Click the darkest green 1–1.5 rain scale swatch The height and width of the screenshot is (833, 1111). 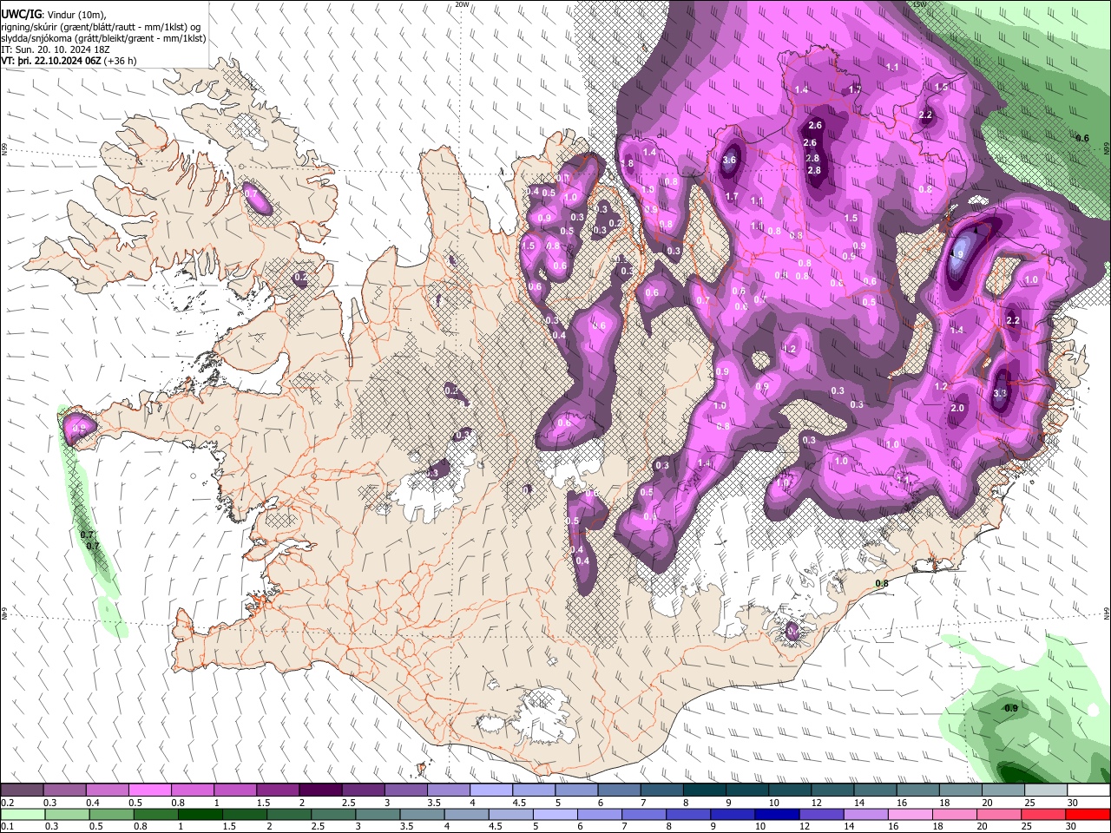tap(200, 814)
